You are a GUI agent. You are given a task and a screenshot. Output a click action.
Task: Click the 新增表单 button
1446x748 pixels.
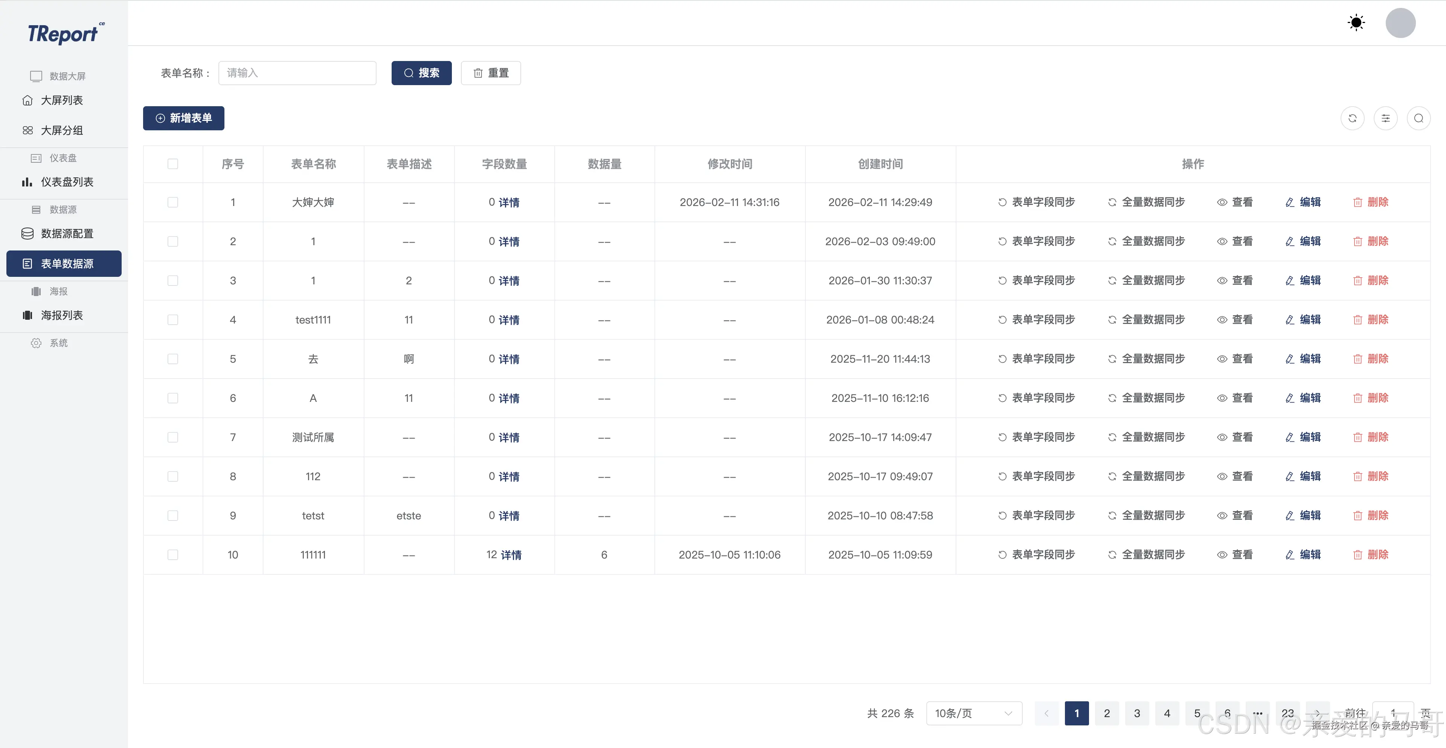click(x=183, y=118)
